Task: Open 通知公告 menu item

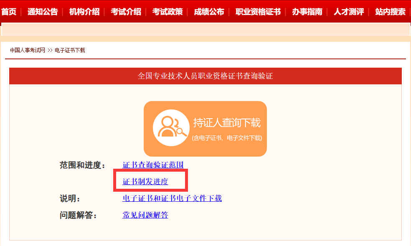Action: [x=43, y=12]
